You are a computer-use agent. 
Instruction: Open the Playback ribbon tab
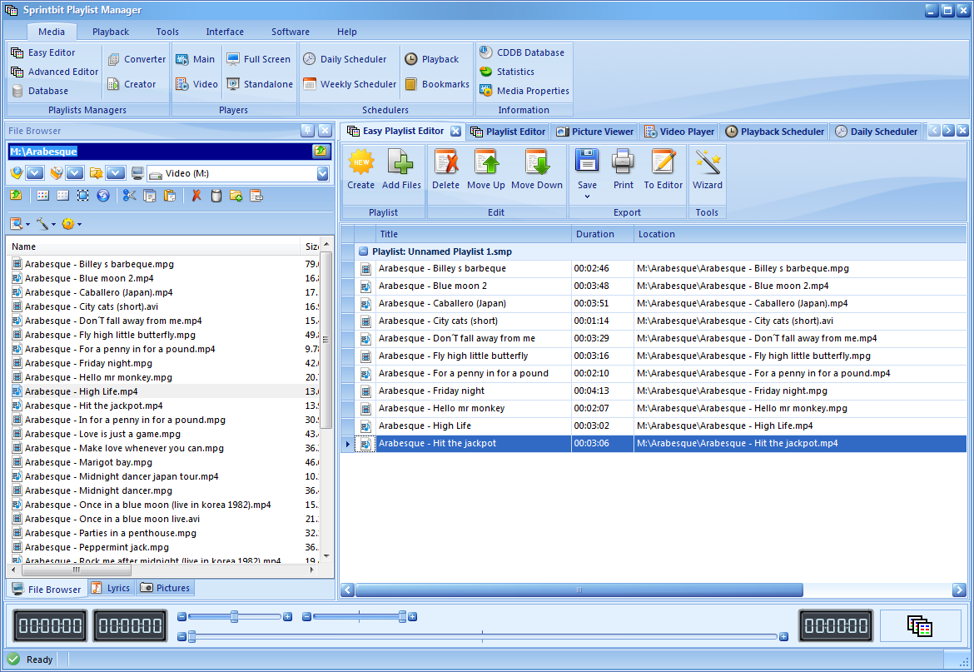tap(111, 32)
